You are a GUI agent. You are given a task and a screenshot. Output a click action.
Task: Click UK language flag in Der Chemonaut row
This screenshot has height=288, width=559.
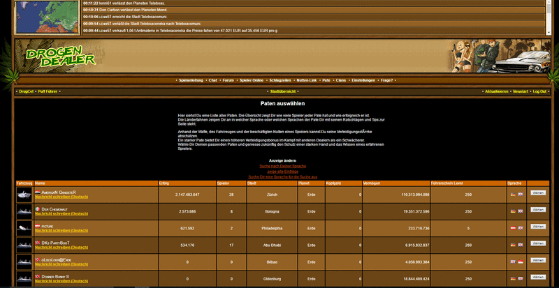521,211
